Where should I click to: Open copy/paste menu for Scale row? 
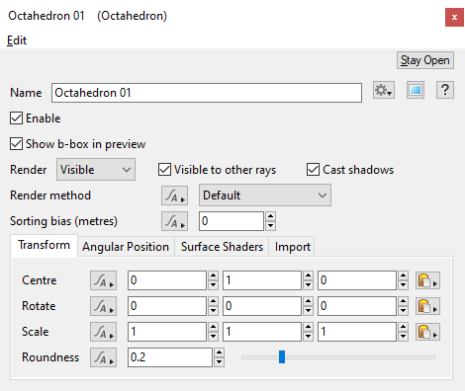tap(427, 332)
